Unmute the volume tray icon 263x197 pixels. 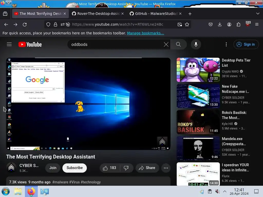217,191
